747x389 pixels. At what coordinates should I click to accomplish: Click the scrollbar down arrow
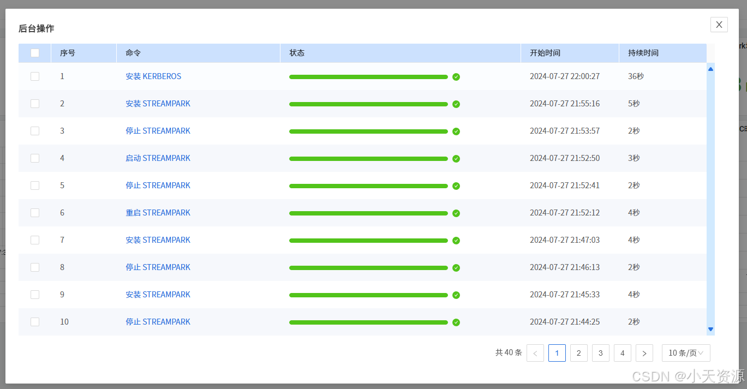(x=710, y=329)
